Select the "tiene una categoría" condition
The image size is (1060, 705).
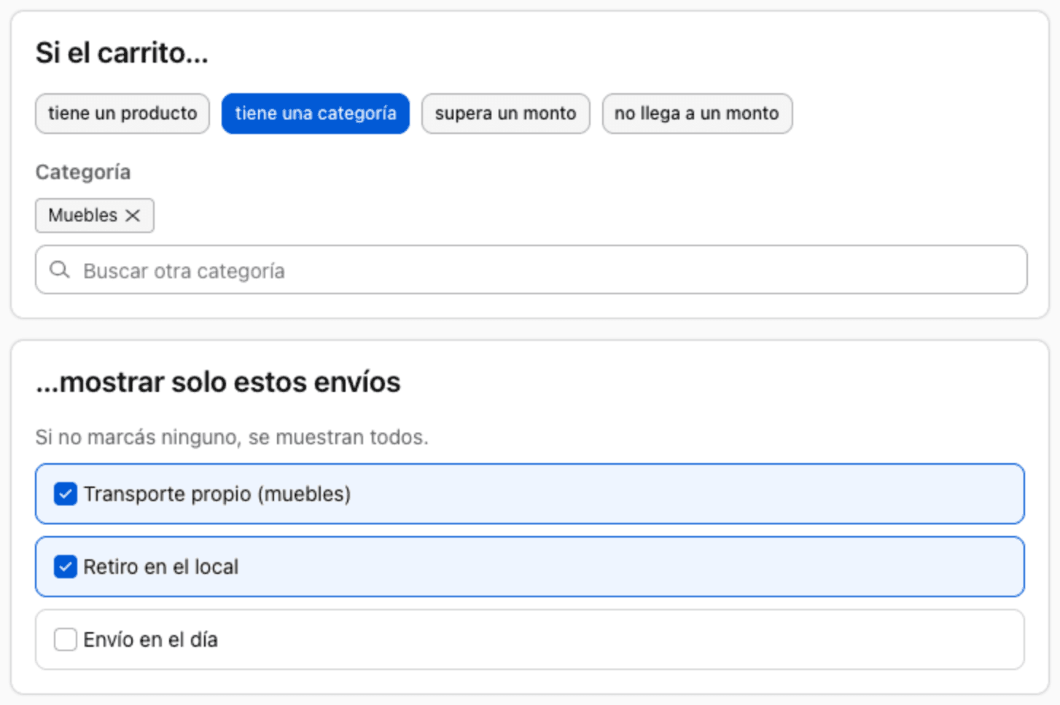click(316, 114)
